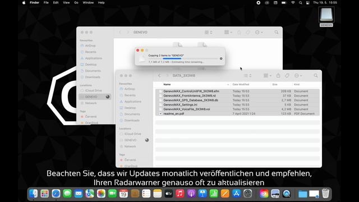Click Share icon in GENEVO window toolbar
The image size is (359, 202).
pos(239,33)
